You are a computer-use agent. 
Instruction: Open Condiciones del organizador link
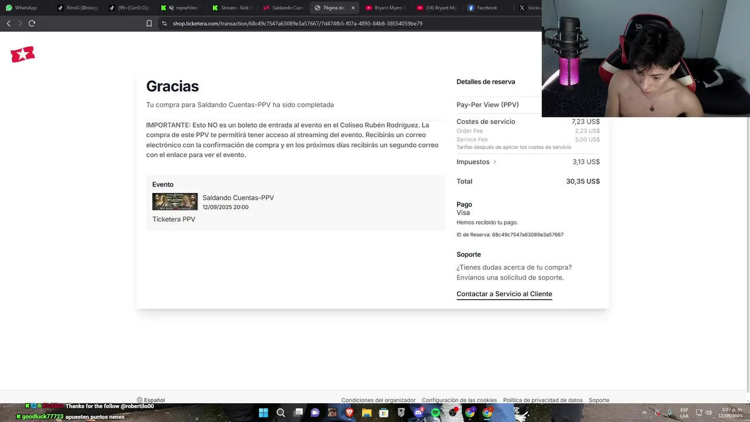[379, 400]
